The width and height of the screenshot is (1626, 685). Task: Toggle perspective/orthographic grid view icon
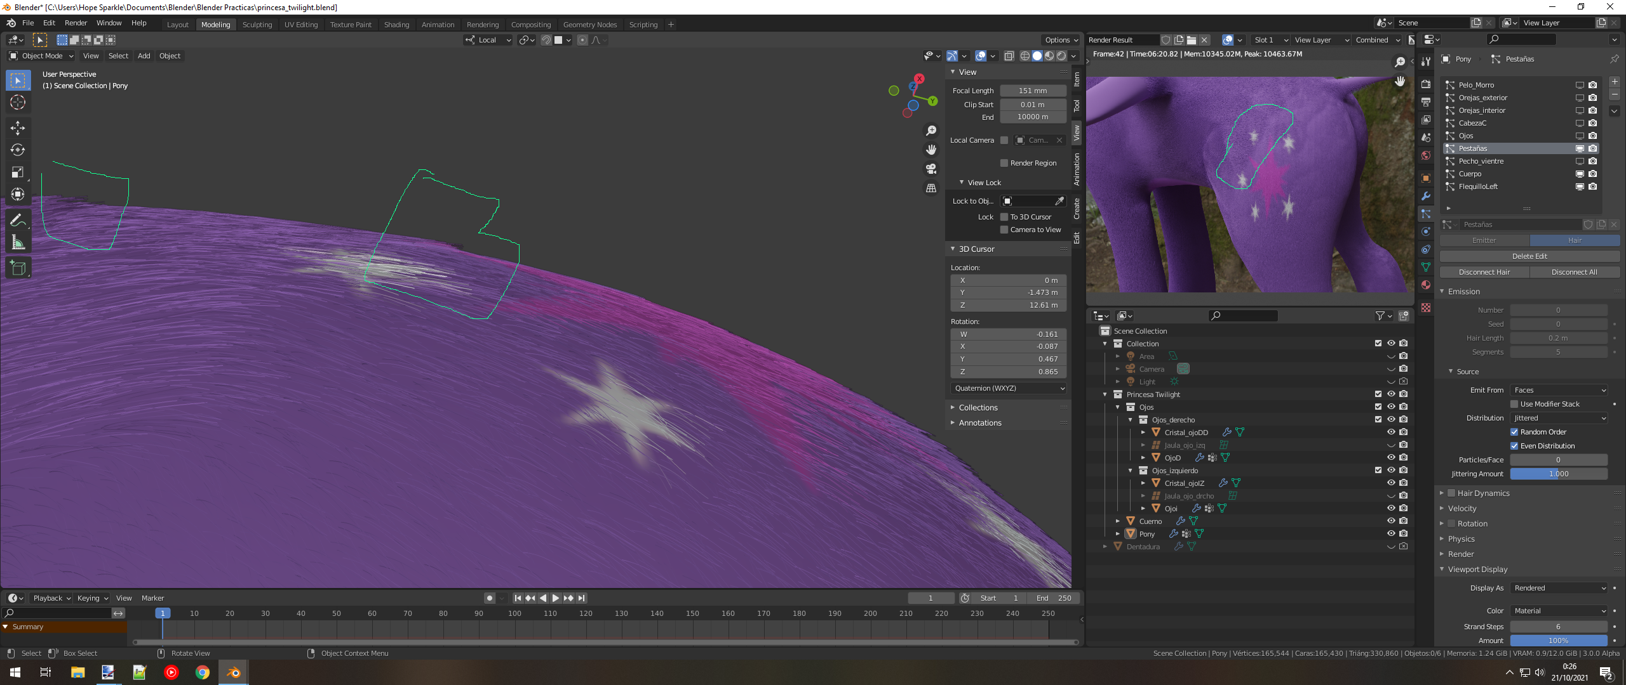[x=931, y=188]
